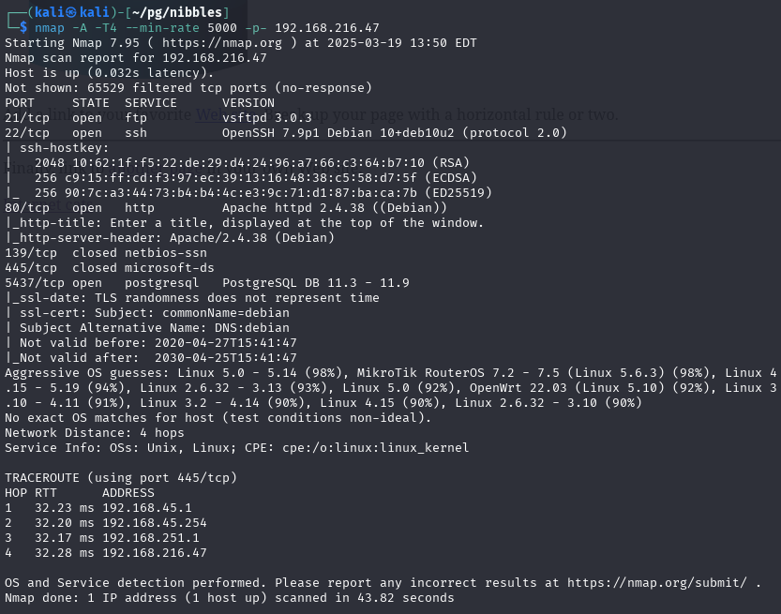Click the ED25519 hostkey fingerprint line

pyautogui.click(x=221, y=192)
